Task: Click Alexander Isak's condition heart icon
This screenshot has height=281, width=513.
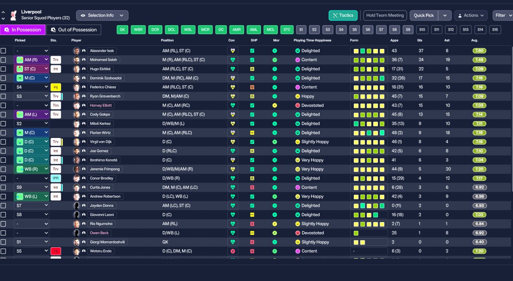Action: (x=232, y=51)
